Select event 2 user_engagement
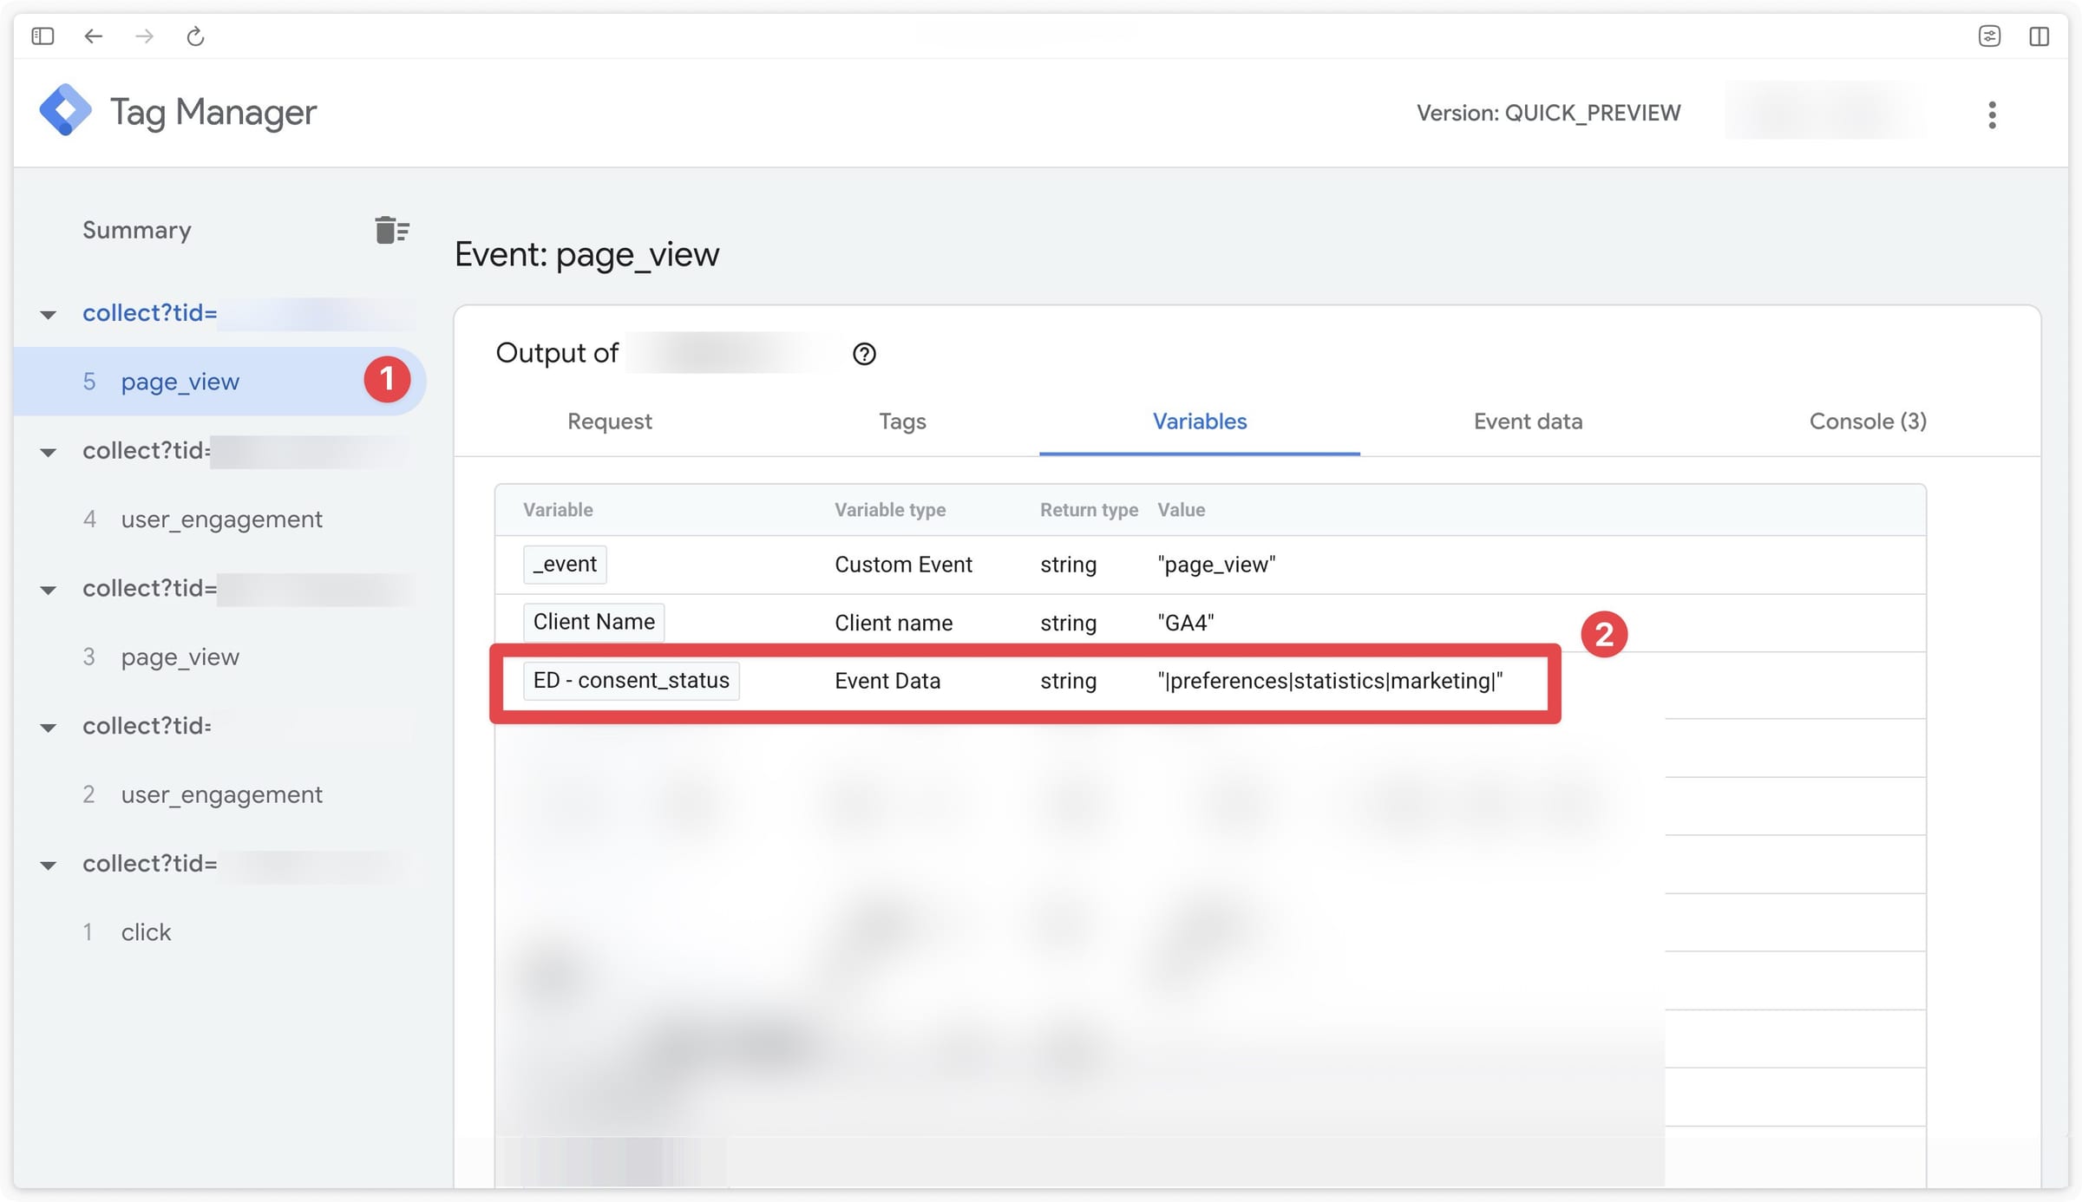 [x=220, y=795]
